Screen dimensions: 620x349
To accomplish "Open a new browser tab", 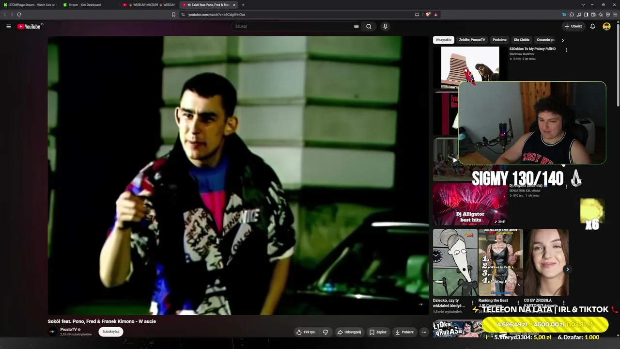I will (243, 5).
